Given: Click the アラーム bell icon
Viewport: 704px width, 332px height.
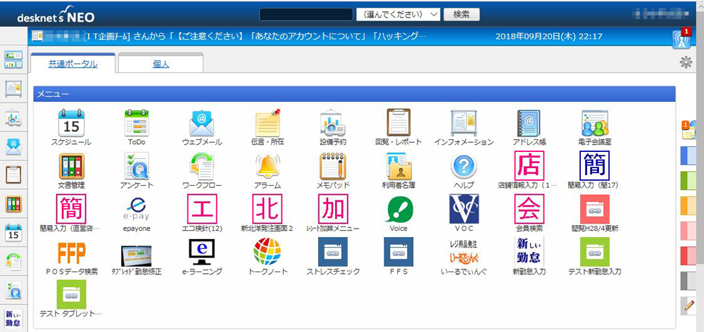Looking at the screenshot, I should 268,167.
